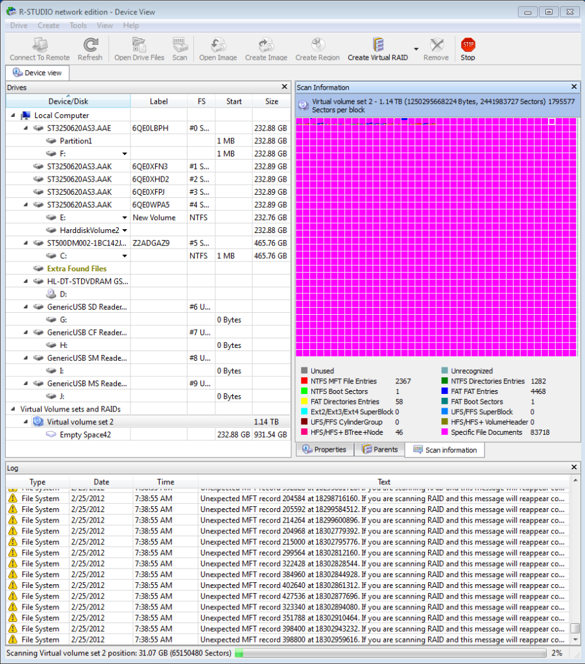Click the Create Region toolbar icon
This screenshot has width=585, height=664.
(317, 45)
